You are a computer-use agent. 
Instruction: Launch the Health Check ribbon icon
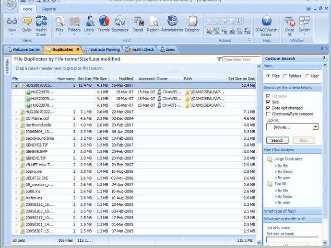pyautogui.click(x=41, y=21)
